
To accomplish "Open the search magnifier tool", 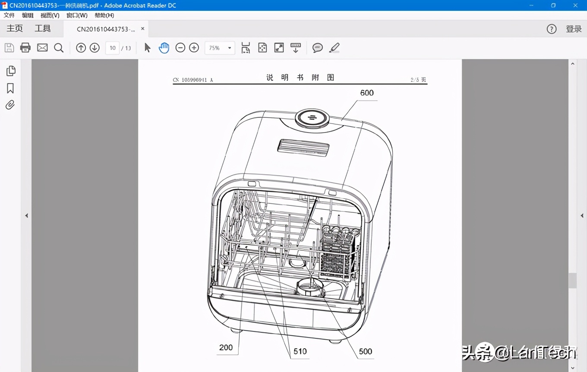I will point(59,48).
